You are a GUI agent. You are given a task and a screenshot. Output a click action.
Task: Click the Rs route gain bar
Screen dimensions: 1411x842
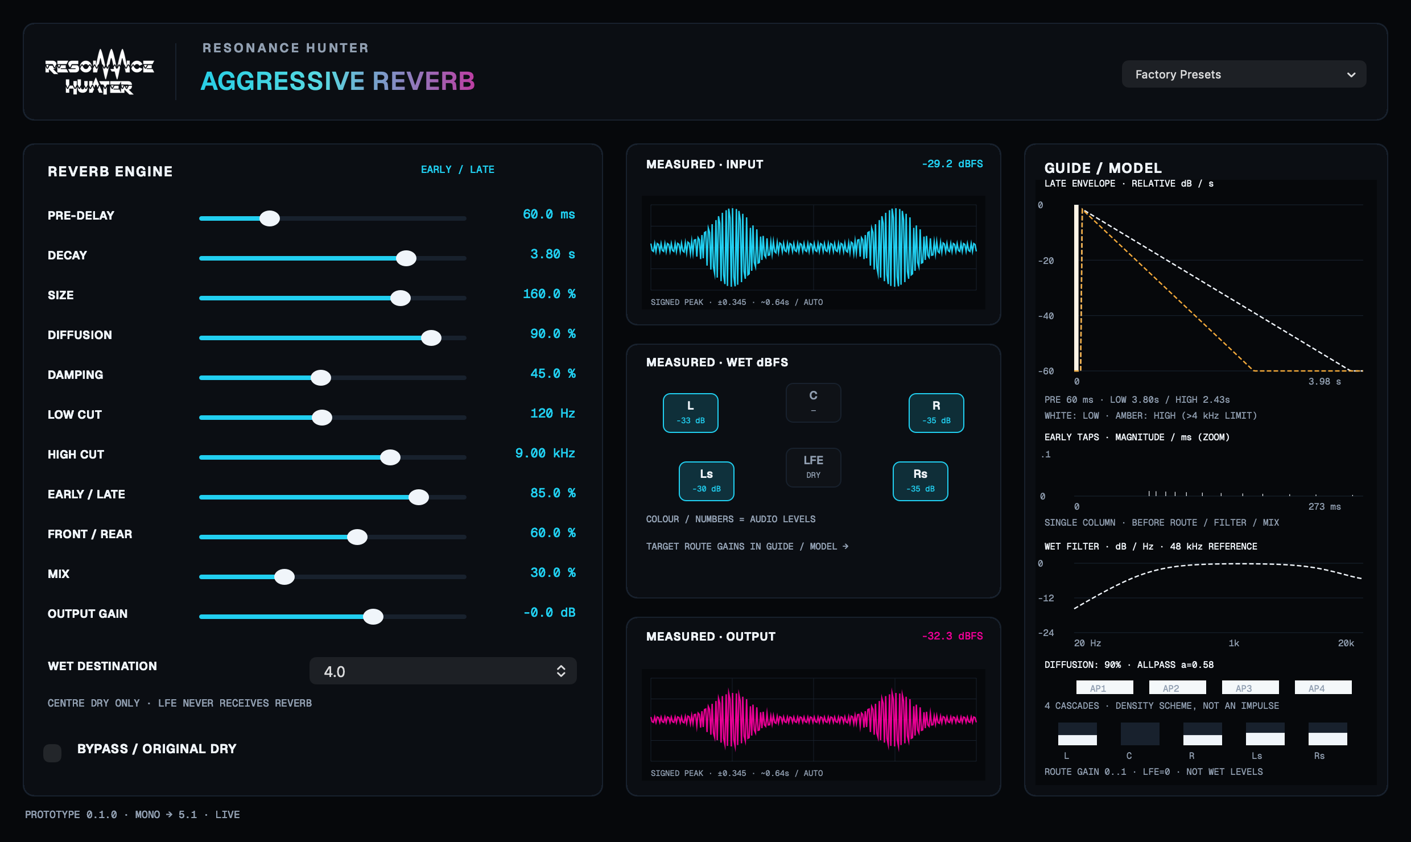(x=1328, y=734)
